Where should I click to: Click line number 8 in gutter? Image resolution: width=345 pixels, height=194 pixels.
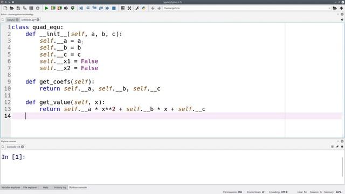click(9, 75)
